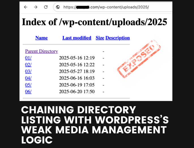Click the date 2025-05-16 12:19

pos(77,58)
